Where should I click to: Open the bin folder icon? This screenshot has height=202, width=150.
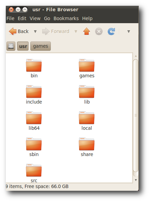coord(34,65)
